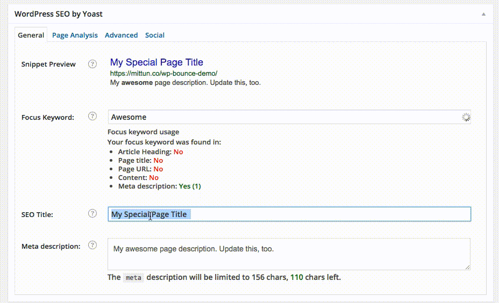The image size is (499, 303).
Task: Focus the Focus Keyword input field
Action: tap(289, 117)
